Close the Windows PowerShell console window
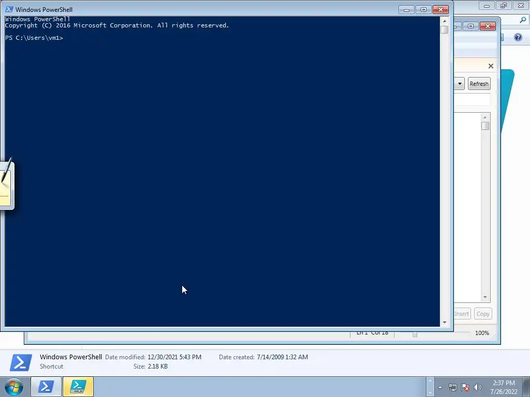 tap(440, 10)
